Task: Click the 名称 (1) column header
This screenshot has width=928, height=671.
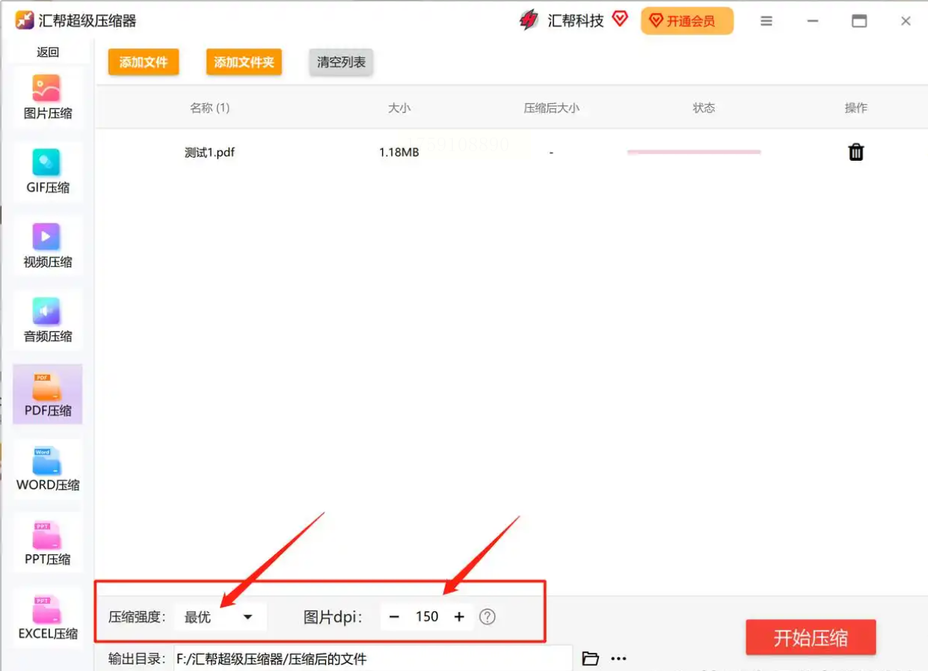Action: coord(210,108)
